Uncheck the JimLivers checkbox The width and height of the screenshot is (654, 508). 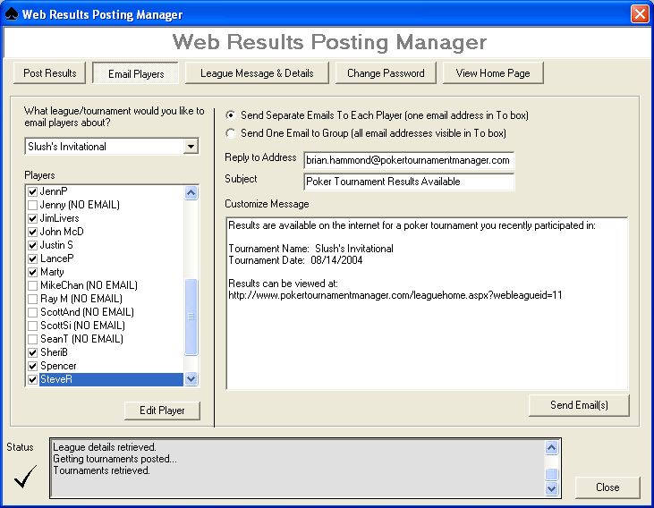click(x=32, y=218)
